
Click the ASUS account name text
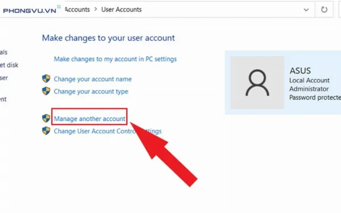tap(300, 70)
